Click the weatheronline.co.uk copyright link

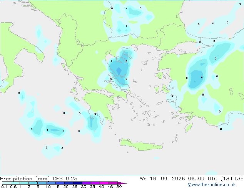coord(211,185)
